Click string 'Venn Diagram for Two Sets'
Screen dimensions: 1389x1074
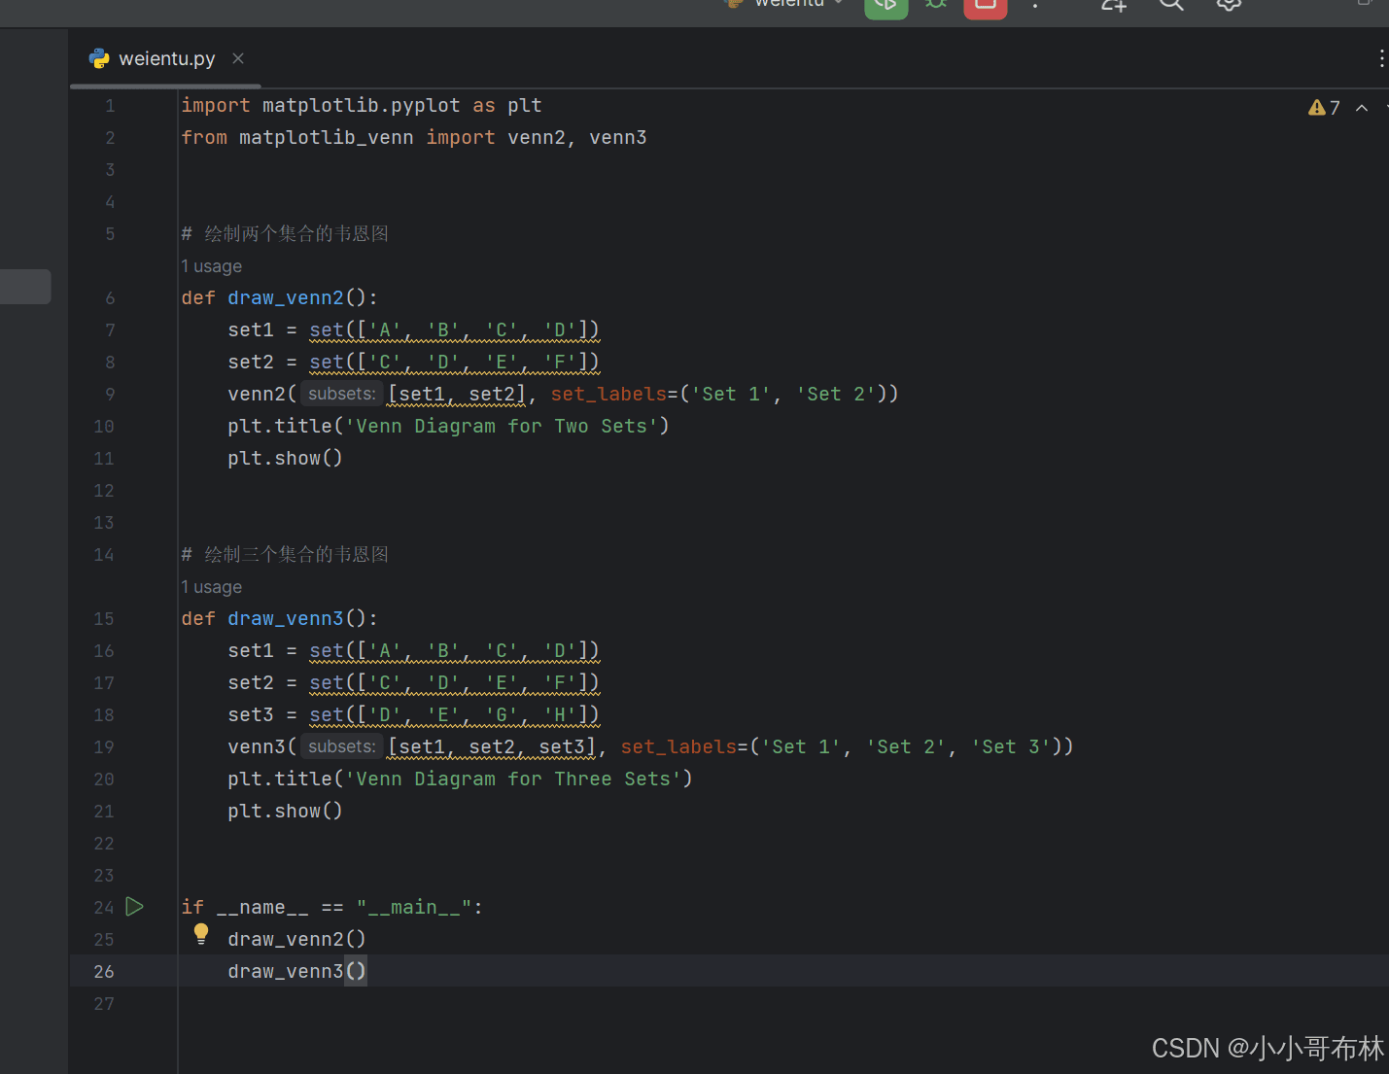(x=502, y=426)
